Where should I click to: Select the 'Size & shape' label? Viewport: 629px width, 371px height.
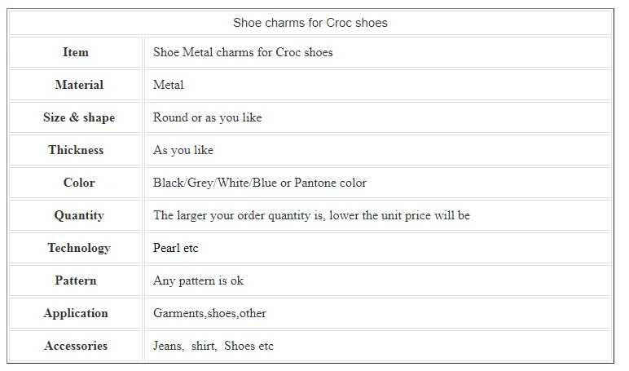tap(79, 117)
